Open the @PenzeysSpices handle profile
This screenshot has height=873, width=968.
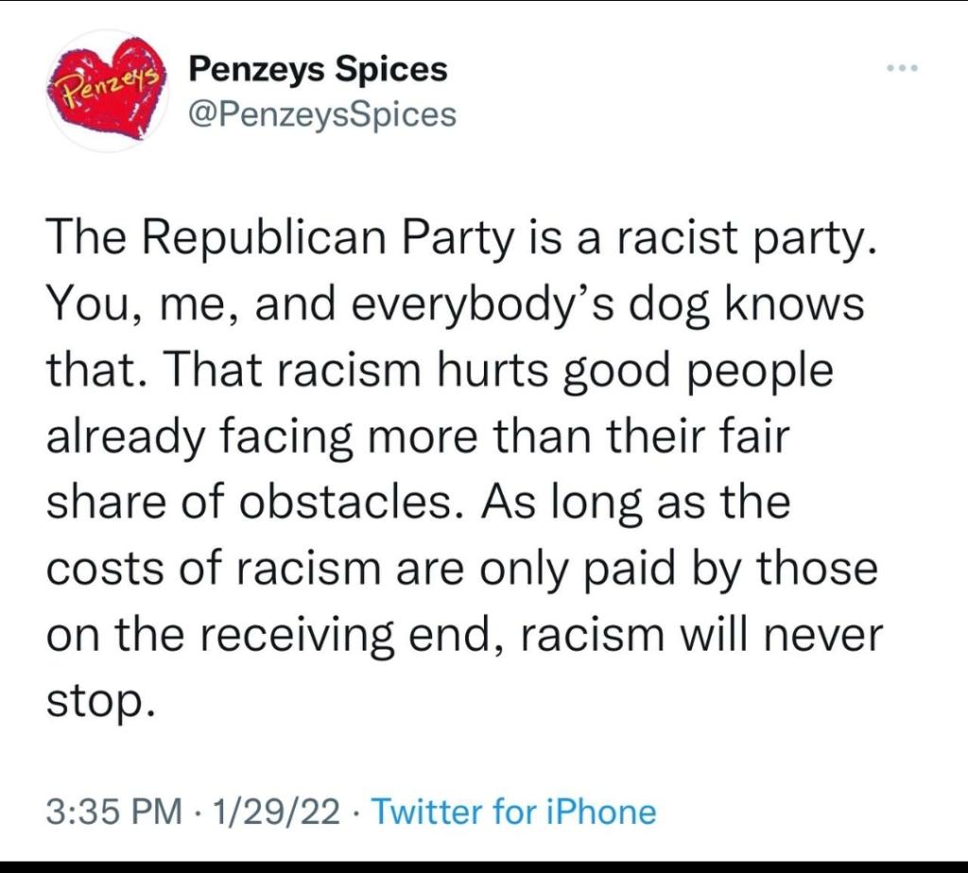pos(322,114)
